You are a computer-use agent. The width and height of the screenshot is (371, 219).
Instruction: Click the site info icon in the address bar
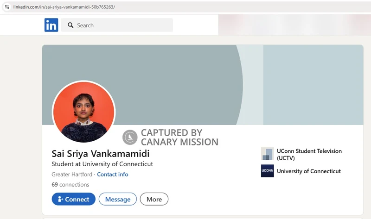click(x=7, y=7)
